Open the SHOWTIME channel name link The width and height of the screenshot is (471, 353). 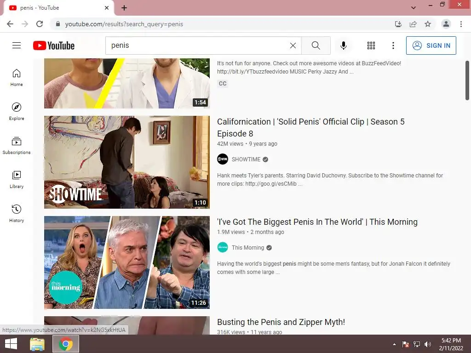[246, 159]
